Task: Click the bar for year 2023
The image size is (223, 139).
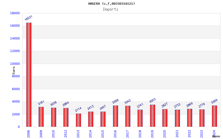Action: [x=202, y=118]
